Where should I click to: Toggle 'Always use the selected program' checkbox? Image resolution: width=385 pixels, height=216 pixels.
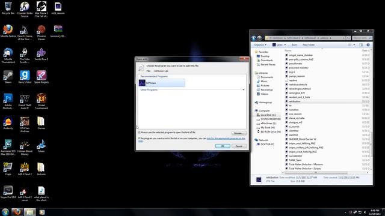click(x=139, y=132)
